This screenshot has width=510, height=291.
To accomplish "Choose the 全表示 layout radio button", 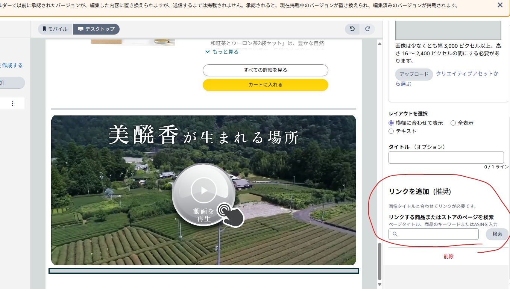I will pos(453,123).
